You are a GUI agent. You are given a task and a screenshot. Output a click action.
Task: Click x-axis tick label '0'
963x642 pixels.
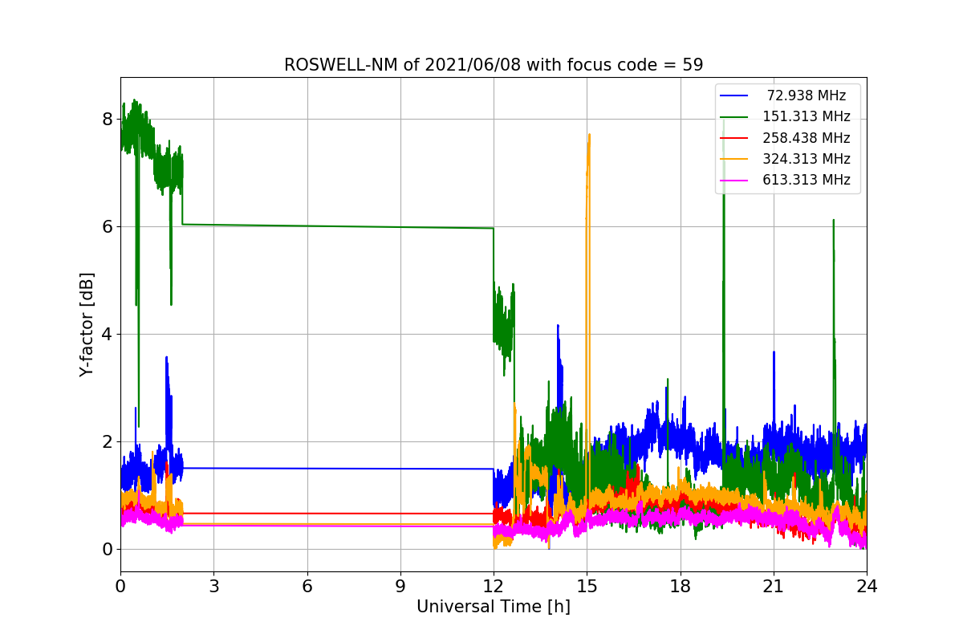(120, 586)
